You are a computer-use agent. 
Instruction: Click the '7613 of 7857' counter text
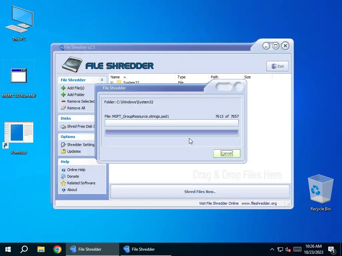tap(227, 116)
